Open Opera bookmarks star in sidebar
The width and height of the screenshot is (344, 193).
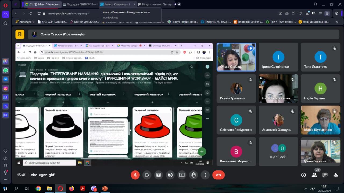pos(5,24)
